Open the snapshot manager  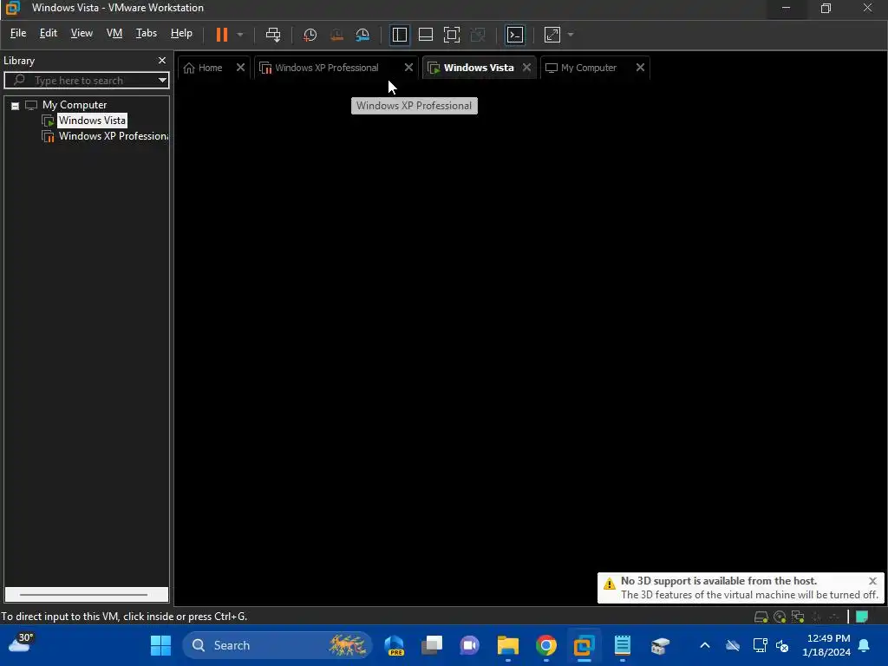[x=362, y=35]
